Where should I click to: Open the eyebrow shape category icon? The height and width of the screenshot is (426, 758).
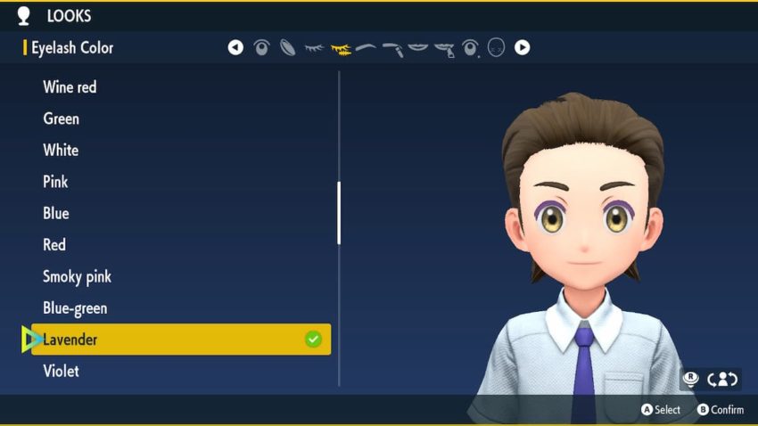point(366,47)
